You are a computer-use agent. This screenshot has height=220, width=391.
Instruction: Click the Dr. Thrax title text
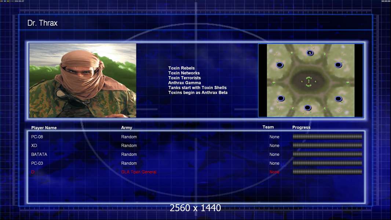pyautogui.click(x=43, y=23)
